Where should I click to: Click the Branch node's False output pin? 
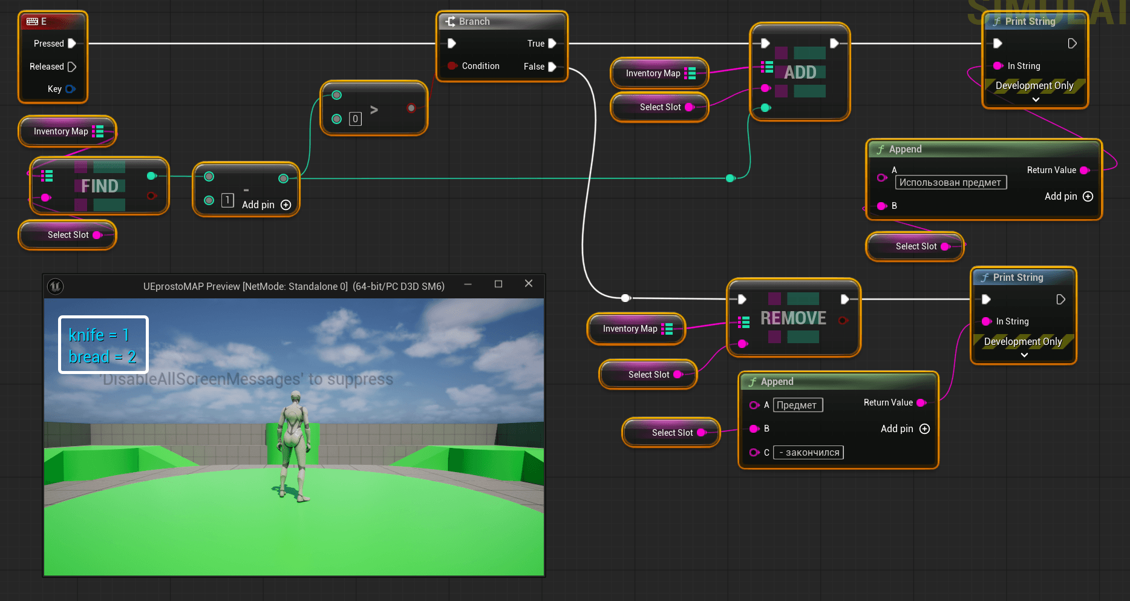tap(552, 67)
